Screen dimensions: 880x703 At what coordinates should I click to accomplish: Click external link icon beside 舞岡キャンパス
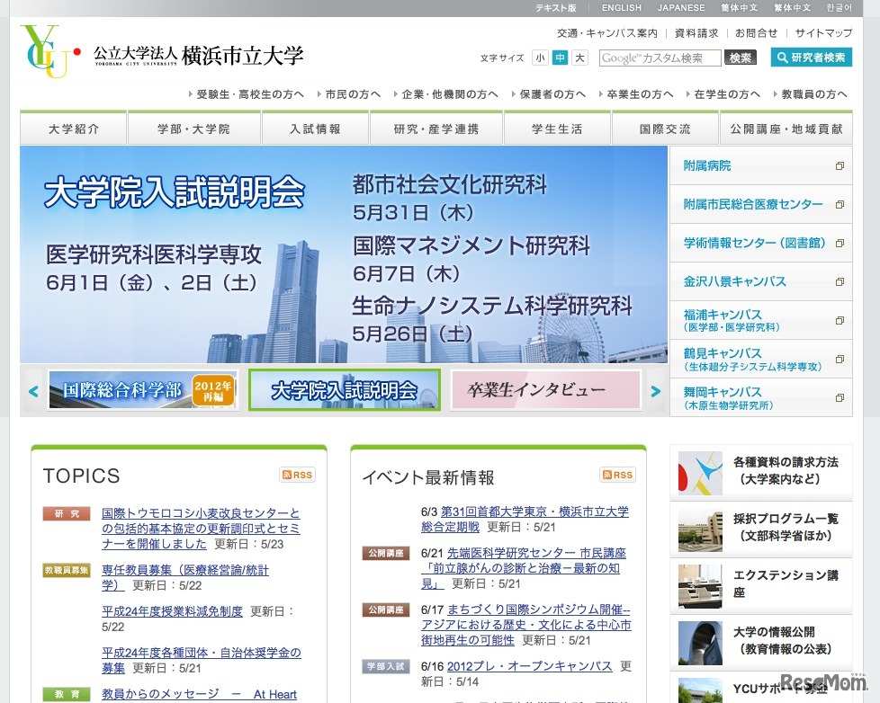pos(840,397)
